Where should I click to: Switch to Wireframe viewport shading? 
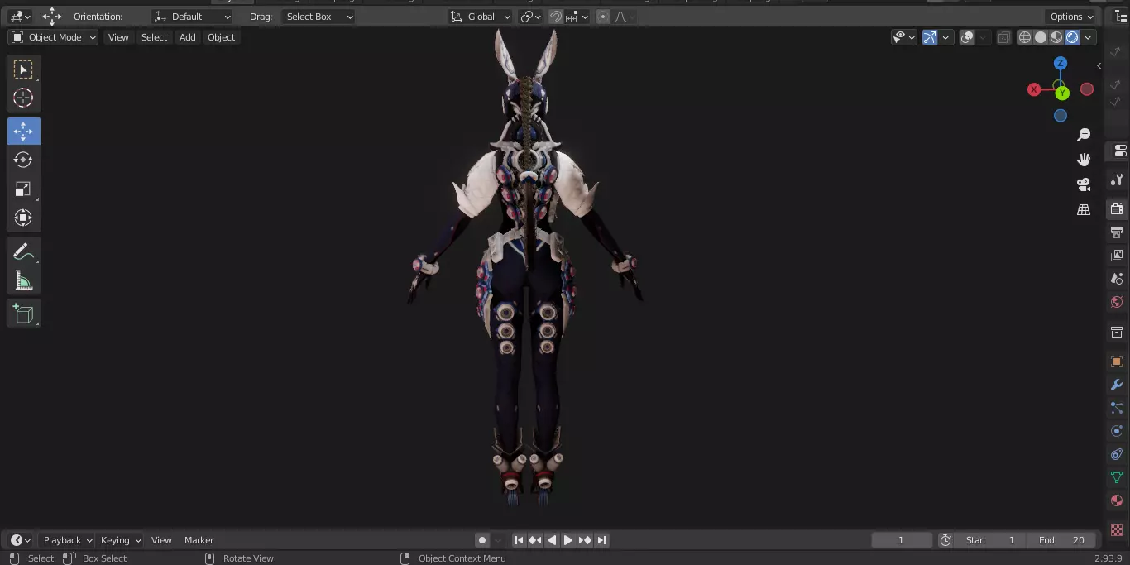pyautogui.click(x=1025, y=37)
